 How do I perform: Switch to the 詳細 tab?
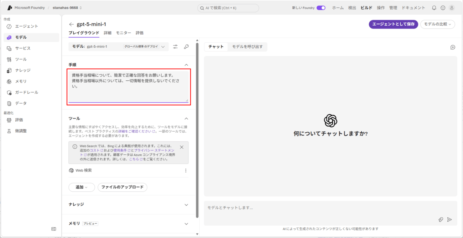[108, 33]
